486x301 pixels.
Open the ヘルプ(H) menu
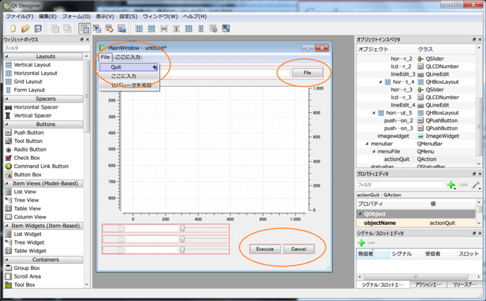194,16
